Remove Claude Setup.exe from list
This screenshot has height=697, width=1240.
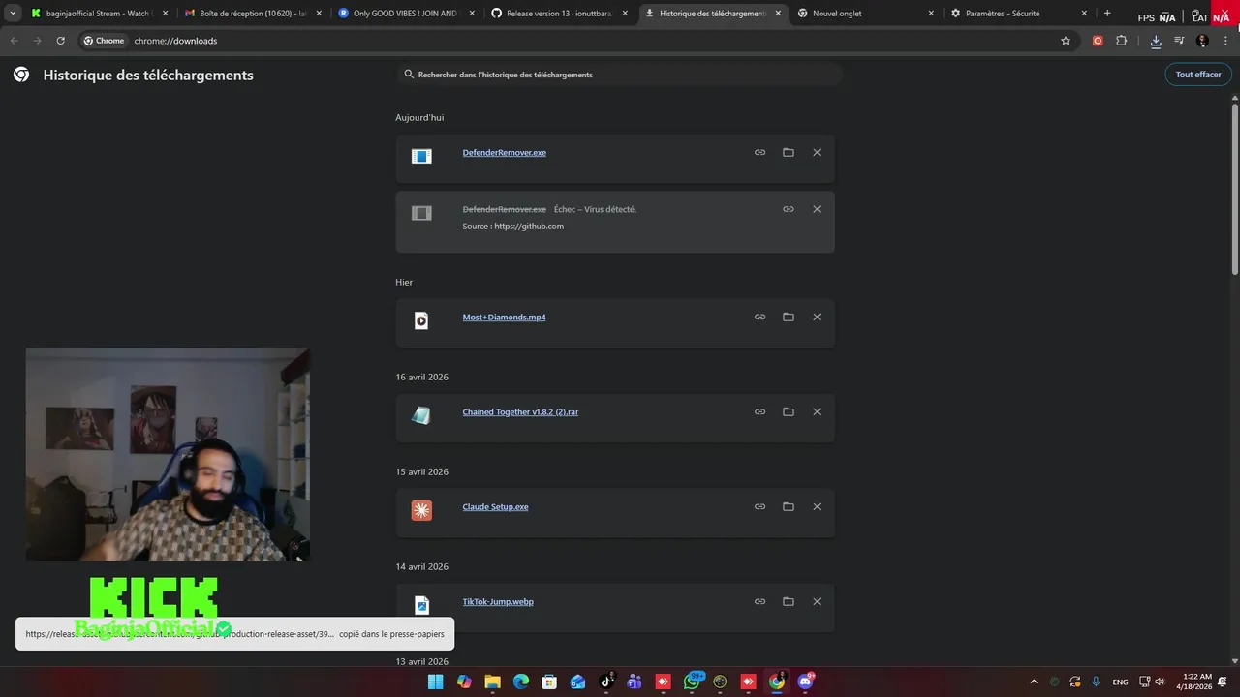point(817,506)
